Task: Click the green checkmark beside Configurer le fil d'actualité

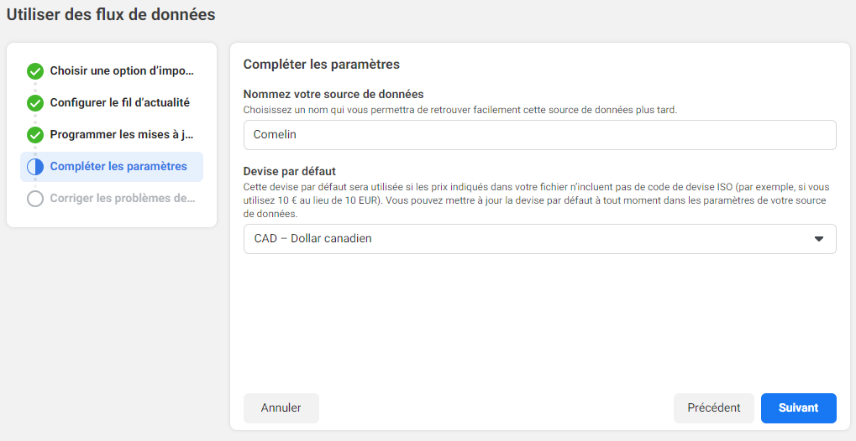Action: point(35,103)
